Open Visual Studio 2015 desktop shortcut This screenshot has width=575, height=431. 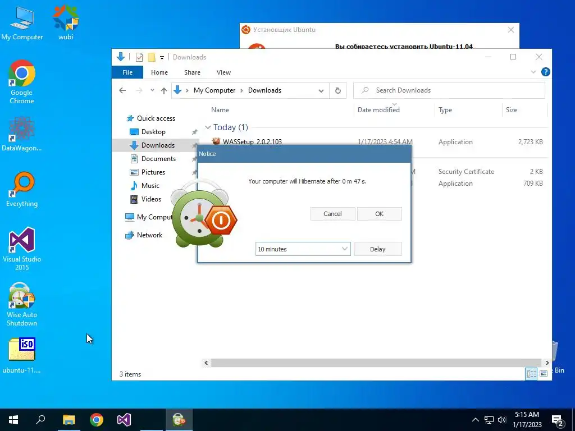click(22, 249)
